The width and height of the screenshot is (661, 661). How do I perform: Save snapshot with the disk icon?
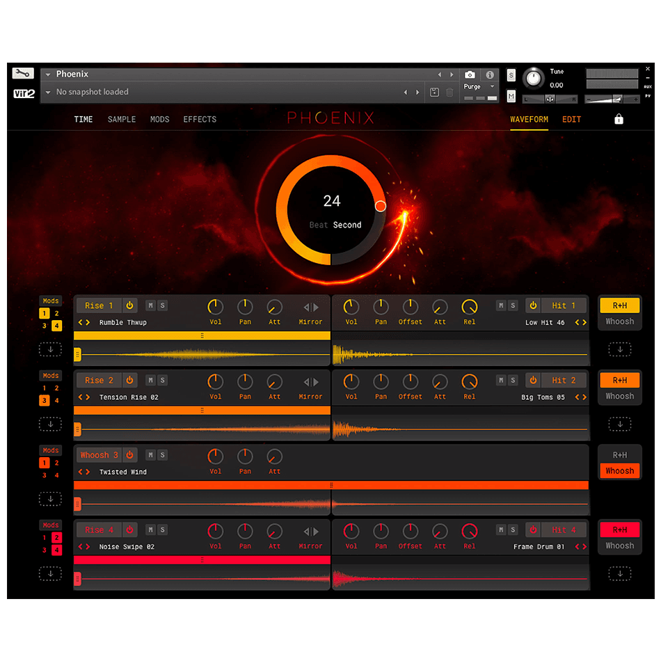434,93
